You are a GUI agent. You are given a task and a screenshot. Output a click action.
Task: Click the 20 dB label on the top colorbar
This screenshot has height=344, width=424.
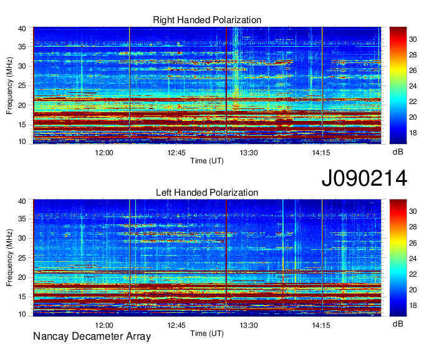413,117
